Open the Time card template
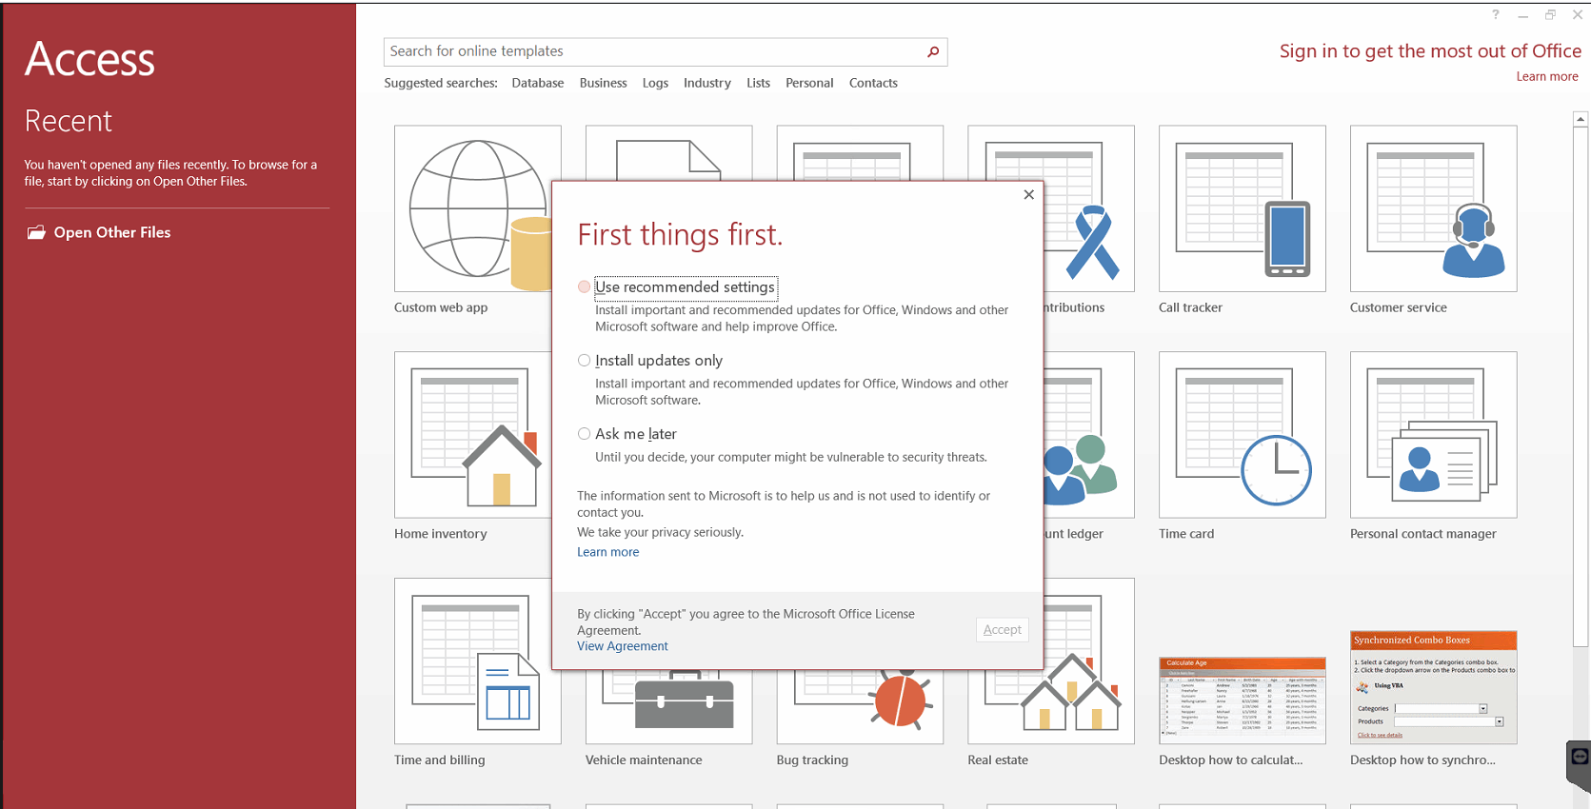1591x809 pixels. pos(1242,435)
